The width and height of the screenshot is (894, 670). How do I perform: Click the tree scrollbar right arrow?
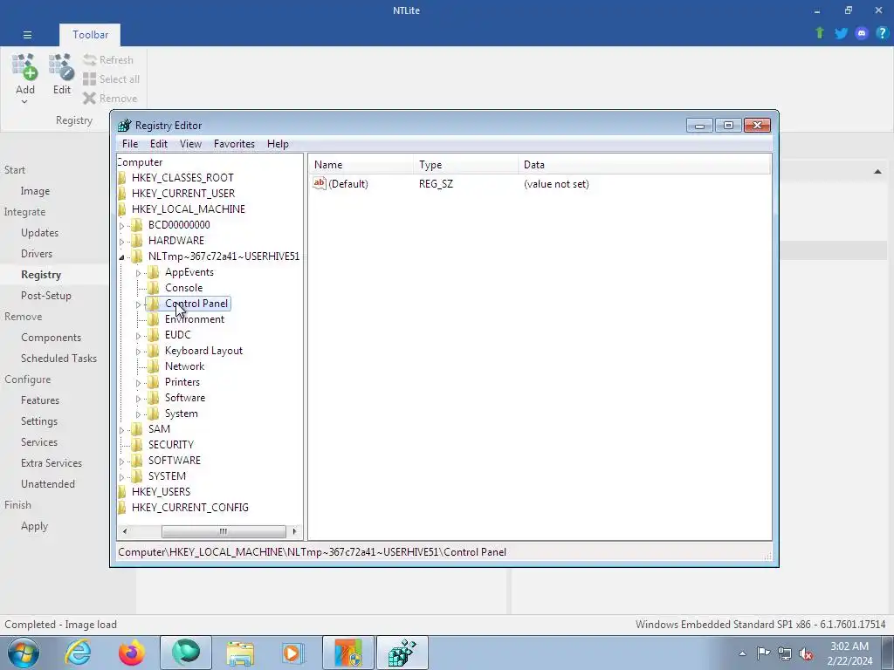pos(294,531)
